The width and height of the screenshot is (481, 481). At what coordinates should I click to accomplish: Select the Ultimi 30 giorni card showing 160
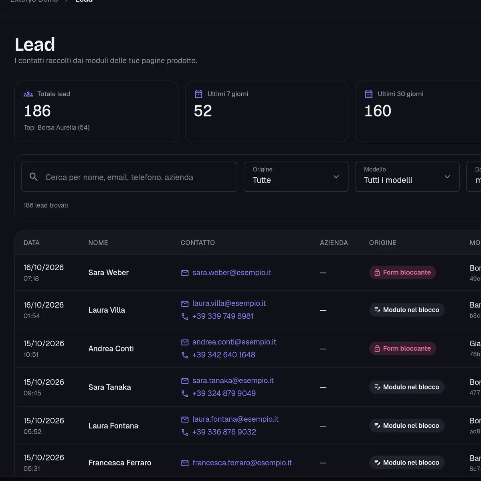tap(418, 112)
